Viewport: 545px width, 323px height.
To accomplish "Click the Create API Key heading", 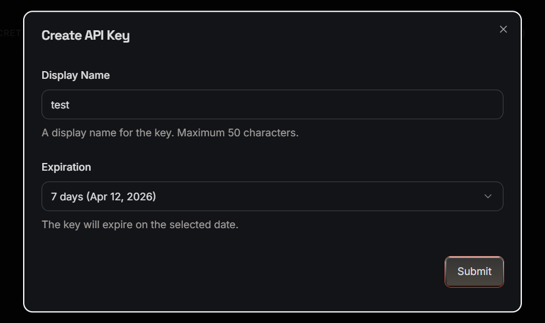I will (x=85, y=36).
